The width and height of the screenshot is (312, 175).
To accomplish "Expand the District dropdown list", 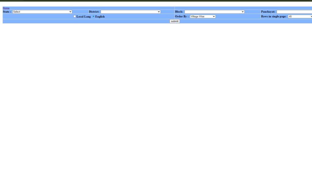I will pos(130,12).
